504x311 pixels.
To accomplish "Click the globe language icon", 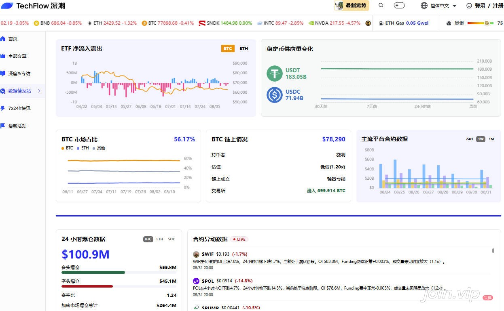I will (x=424, y=6).
